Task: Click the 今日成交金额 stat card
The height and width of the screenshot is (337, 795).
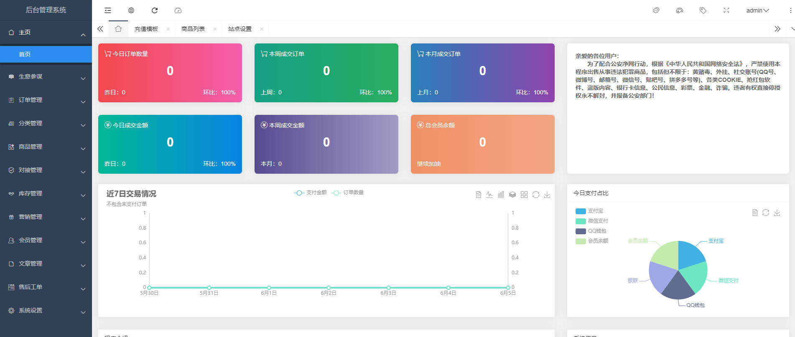Action: [x=170, y=144]
